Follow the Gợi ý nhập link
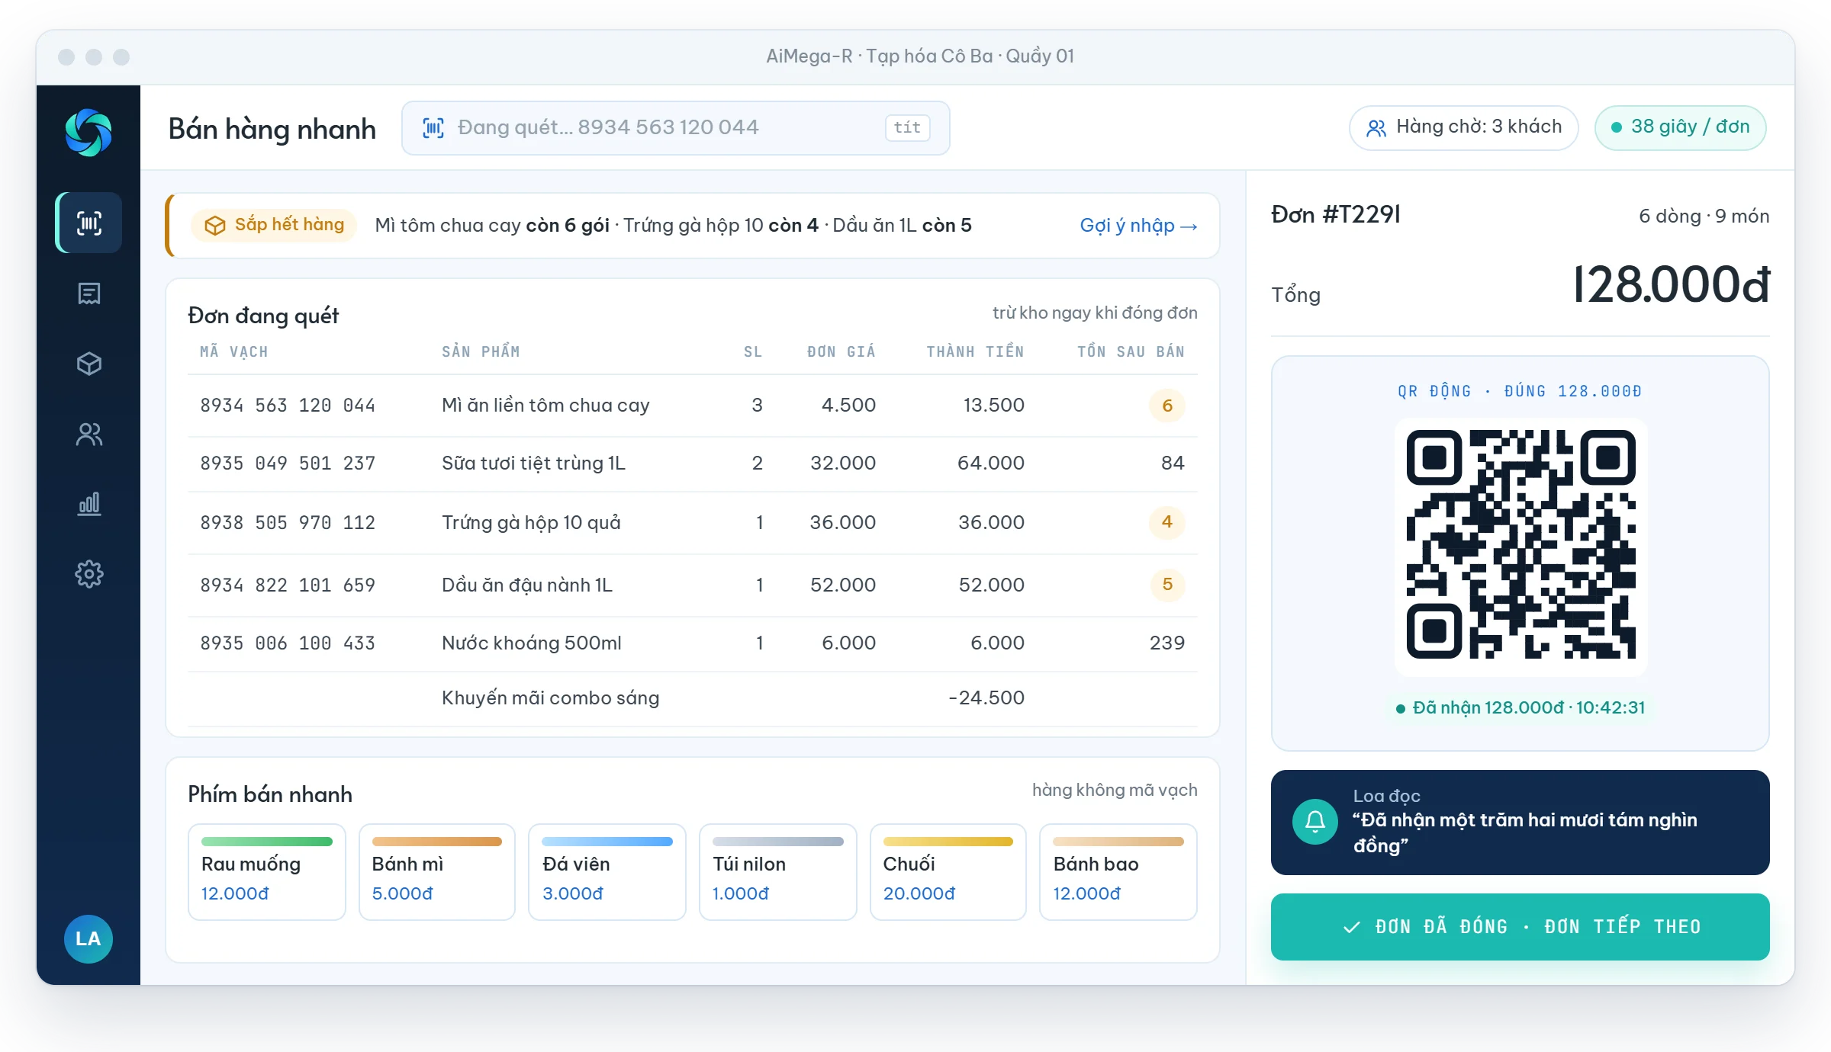Screen dimensions: 1831x1052 click(1138, 226)
